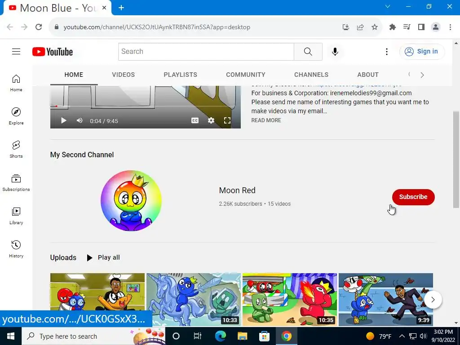Click the Windows taskbar search box
The height and width of the screenshot is (345, 460).
pos(93,336)
